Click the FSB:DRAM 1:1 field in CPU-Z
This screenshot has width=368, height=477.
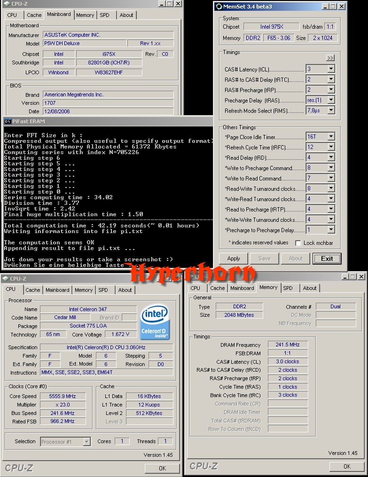click(288, 353)
